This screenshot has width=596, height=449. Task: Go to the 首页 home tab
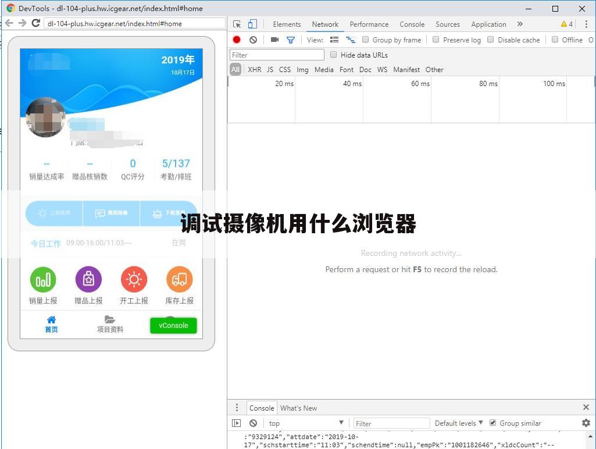coord(51,325)
